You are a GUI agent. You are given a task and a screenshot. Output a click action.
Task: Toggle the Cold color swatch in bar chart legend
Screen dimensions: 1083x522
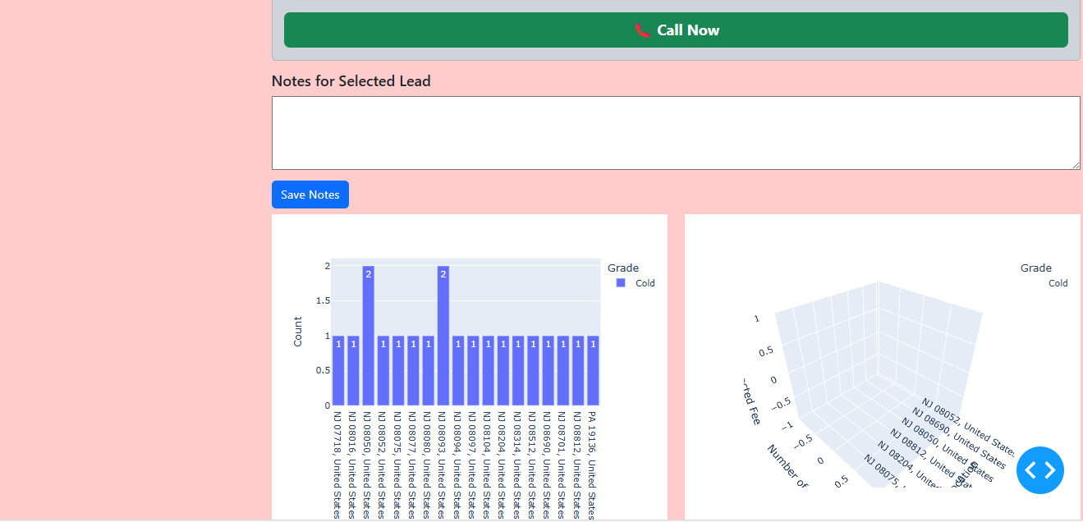(x=621, y=283)
